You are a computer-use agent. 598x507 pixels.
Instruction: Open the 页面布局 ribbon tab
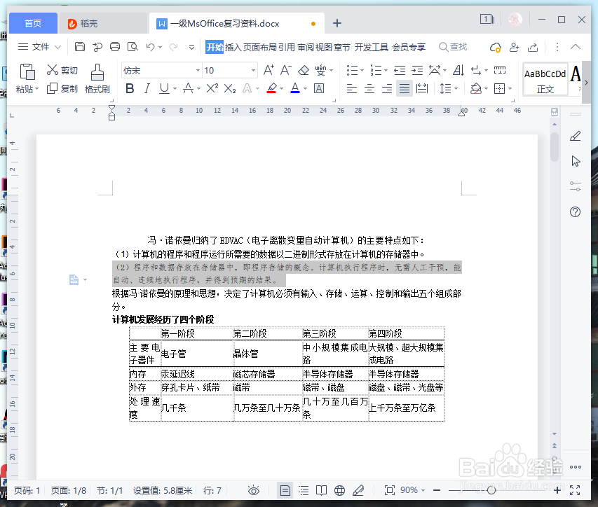259,47
